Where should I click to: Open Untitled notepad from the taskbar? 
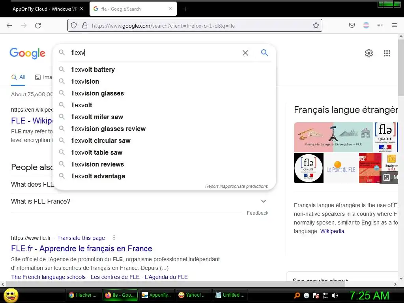(230, 295)
